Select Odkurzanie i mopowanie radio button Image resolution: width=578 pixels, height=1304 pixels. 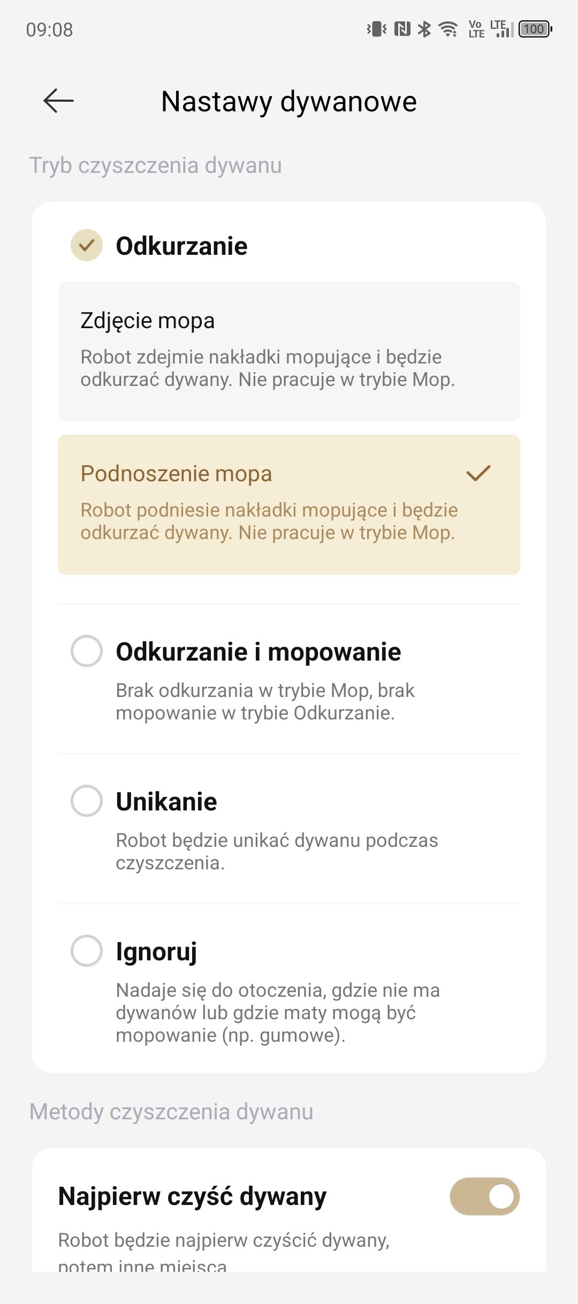pos(87,651)
